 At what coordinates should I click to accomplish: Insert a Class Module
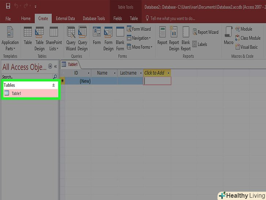(x=248, y=38)
